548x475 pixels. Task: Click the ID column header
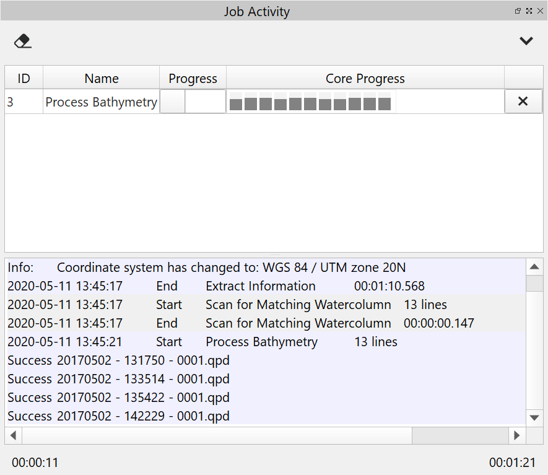pyautogui.click(x=24, y=79)
